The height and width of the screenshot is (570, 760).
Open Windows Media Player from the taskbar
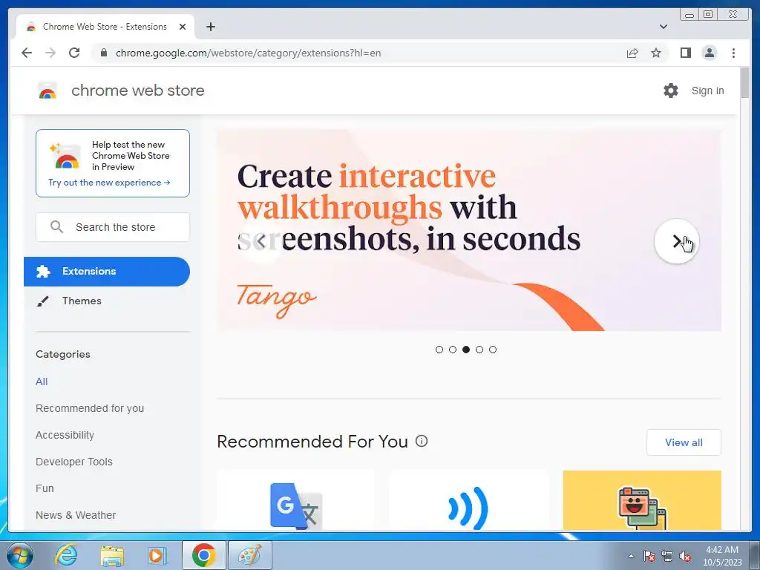[157, 555]
